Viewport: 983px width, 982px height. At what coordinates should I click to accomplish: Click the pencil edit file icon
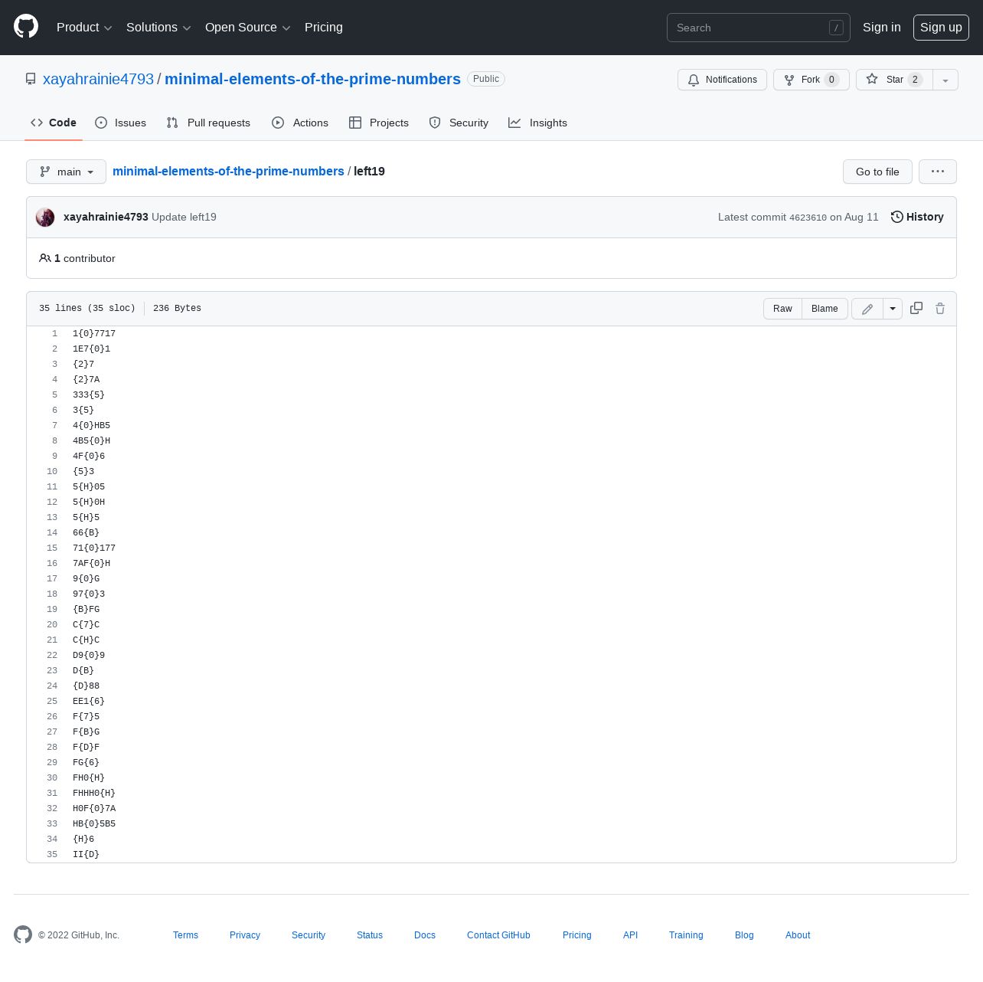click(867, 309)
